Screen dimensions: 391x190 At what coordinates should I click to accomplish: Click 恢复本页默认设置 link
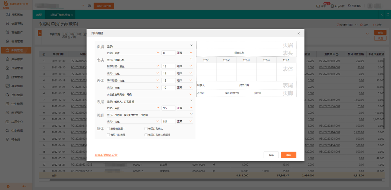(106, 155)
